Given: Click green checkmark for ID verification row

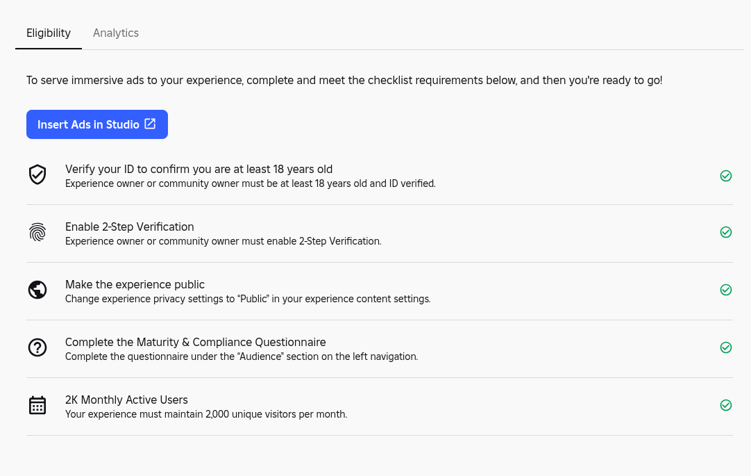Looking at the screenshot, I should (726, 176).
